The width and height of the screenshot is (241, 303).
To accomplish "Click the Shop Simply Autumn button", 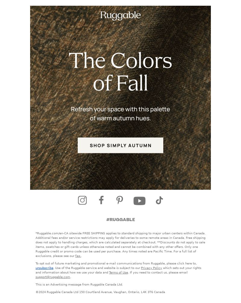I will pos(120,145).
